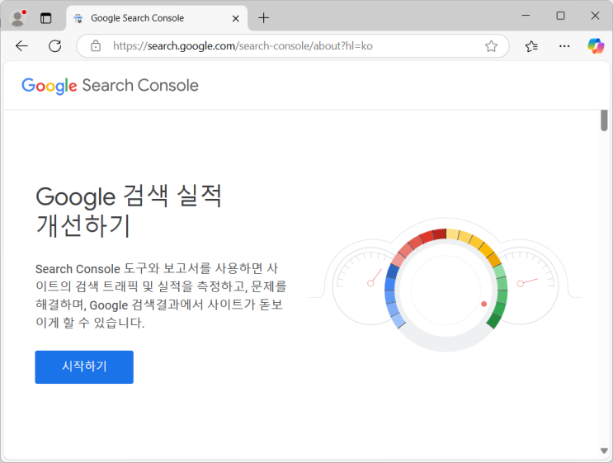Click the scrollbar down arrow
The image size is (613, 463).
tap(604, 451)
